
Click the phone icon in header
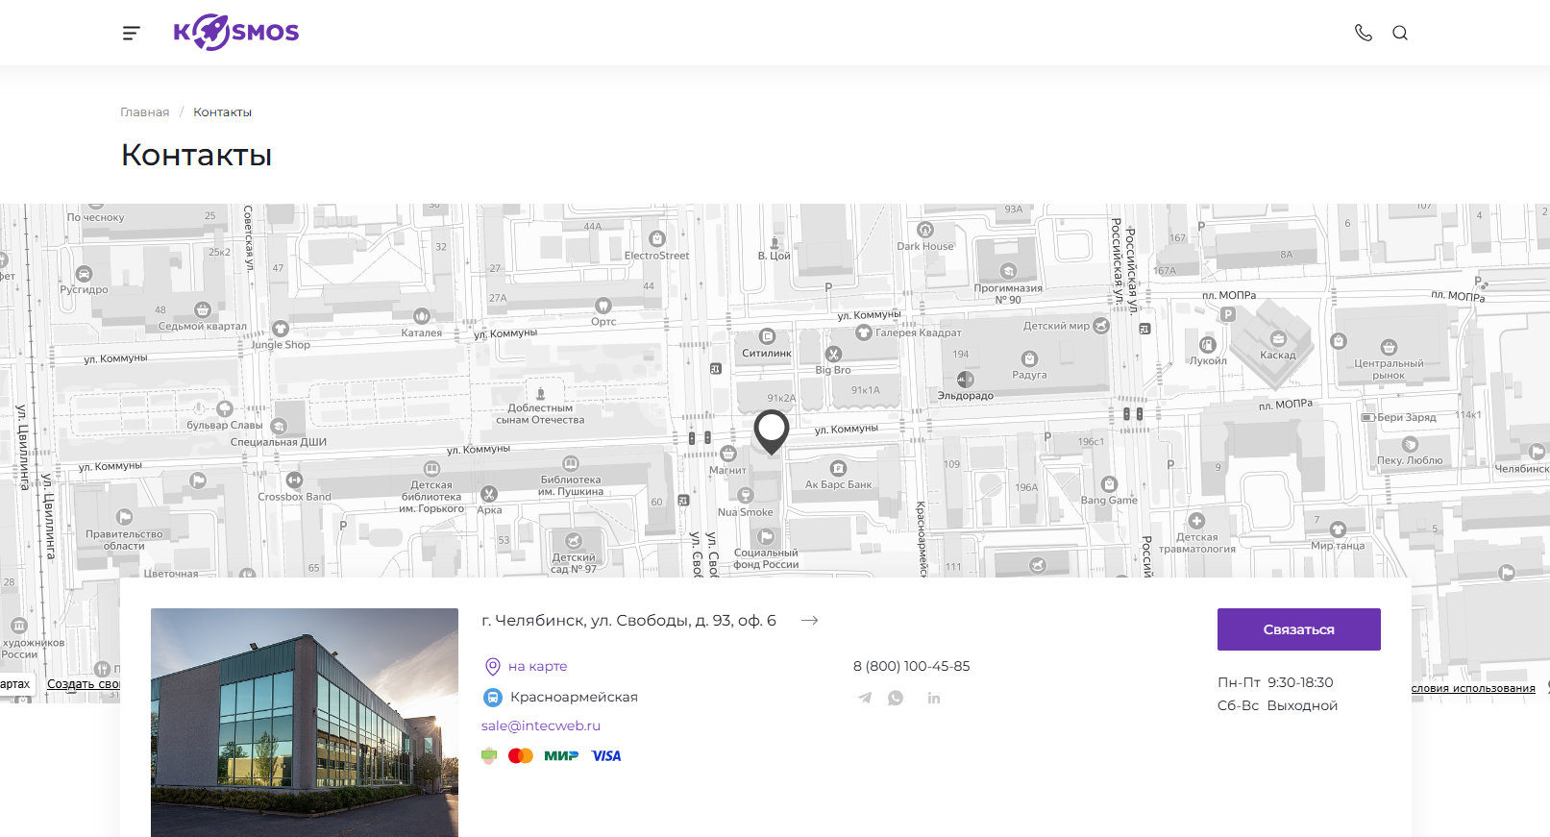[1363, 33]
